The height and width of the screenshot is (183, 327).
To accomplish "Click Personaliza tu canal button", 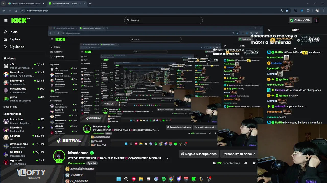I will (239, 154).
